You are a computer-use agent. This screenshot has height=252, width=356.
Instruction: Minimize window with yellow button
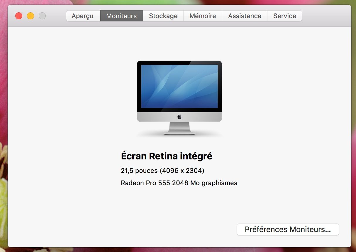click(30, 16)
